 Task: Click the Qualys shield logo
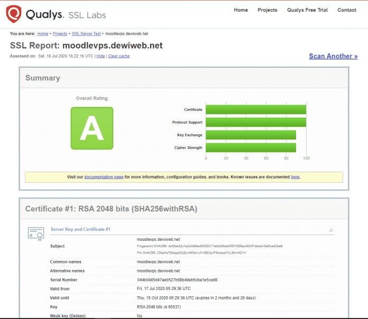(14, 14)
